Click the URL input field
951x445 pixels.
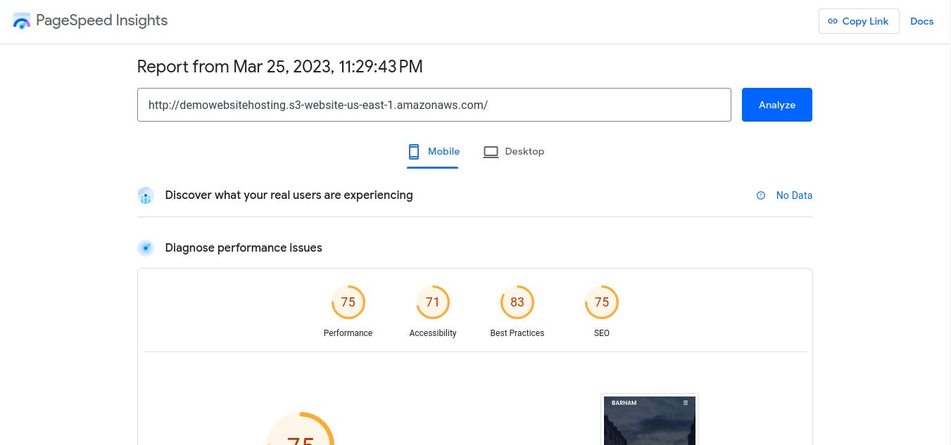(x=434, y=105)
